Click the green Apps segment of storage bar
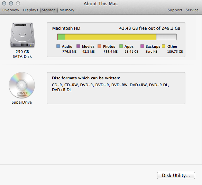 pyautogui.click(x=62, y=37)
